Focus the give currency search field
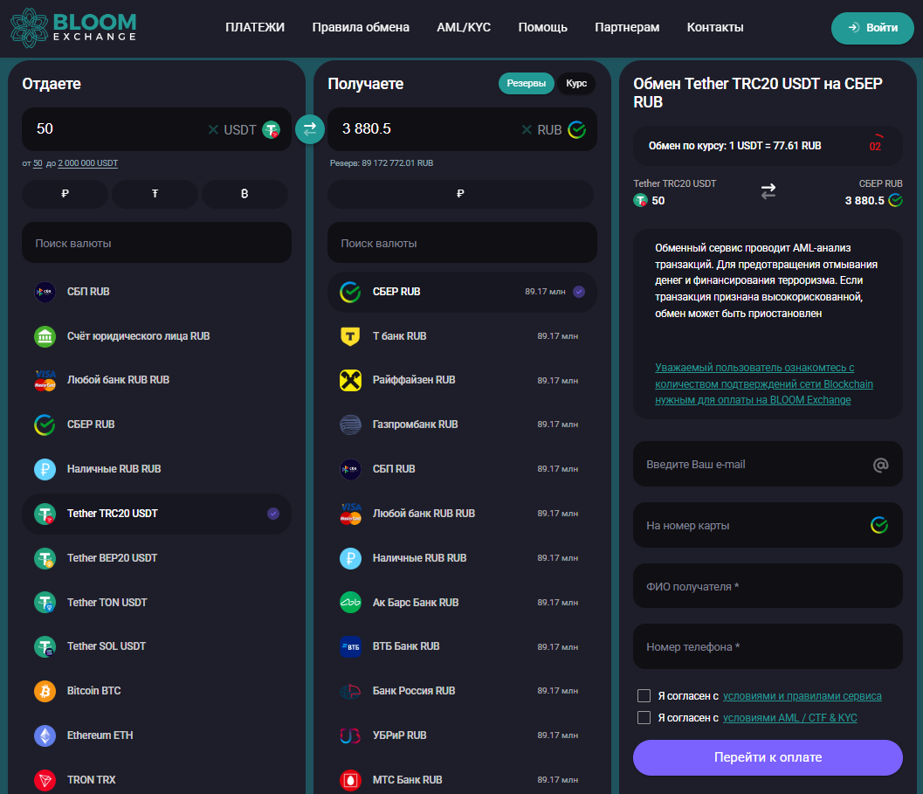Image resolution: width=923 pixels, height=794 pixels. coord(156,243)
